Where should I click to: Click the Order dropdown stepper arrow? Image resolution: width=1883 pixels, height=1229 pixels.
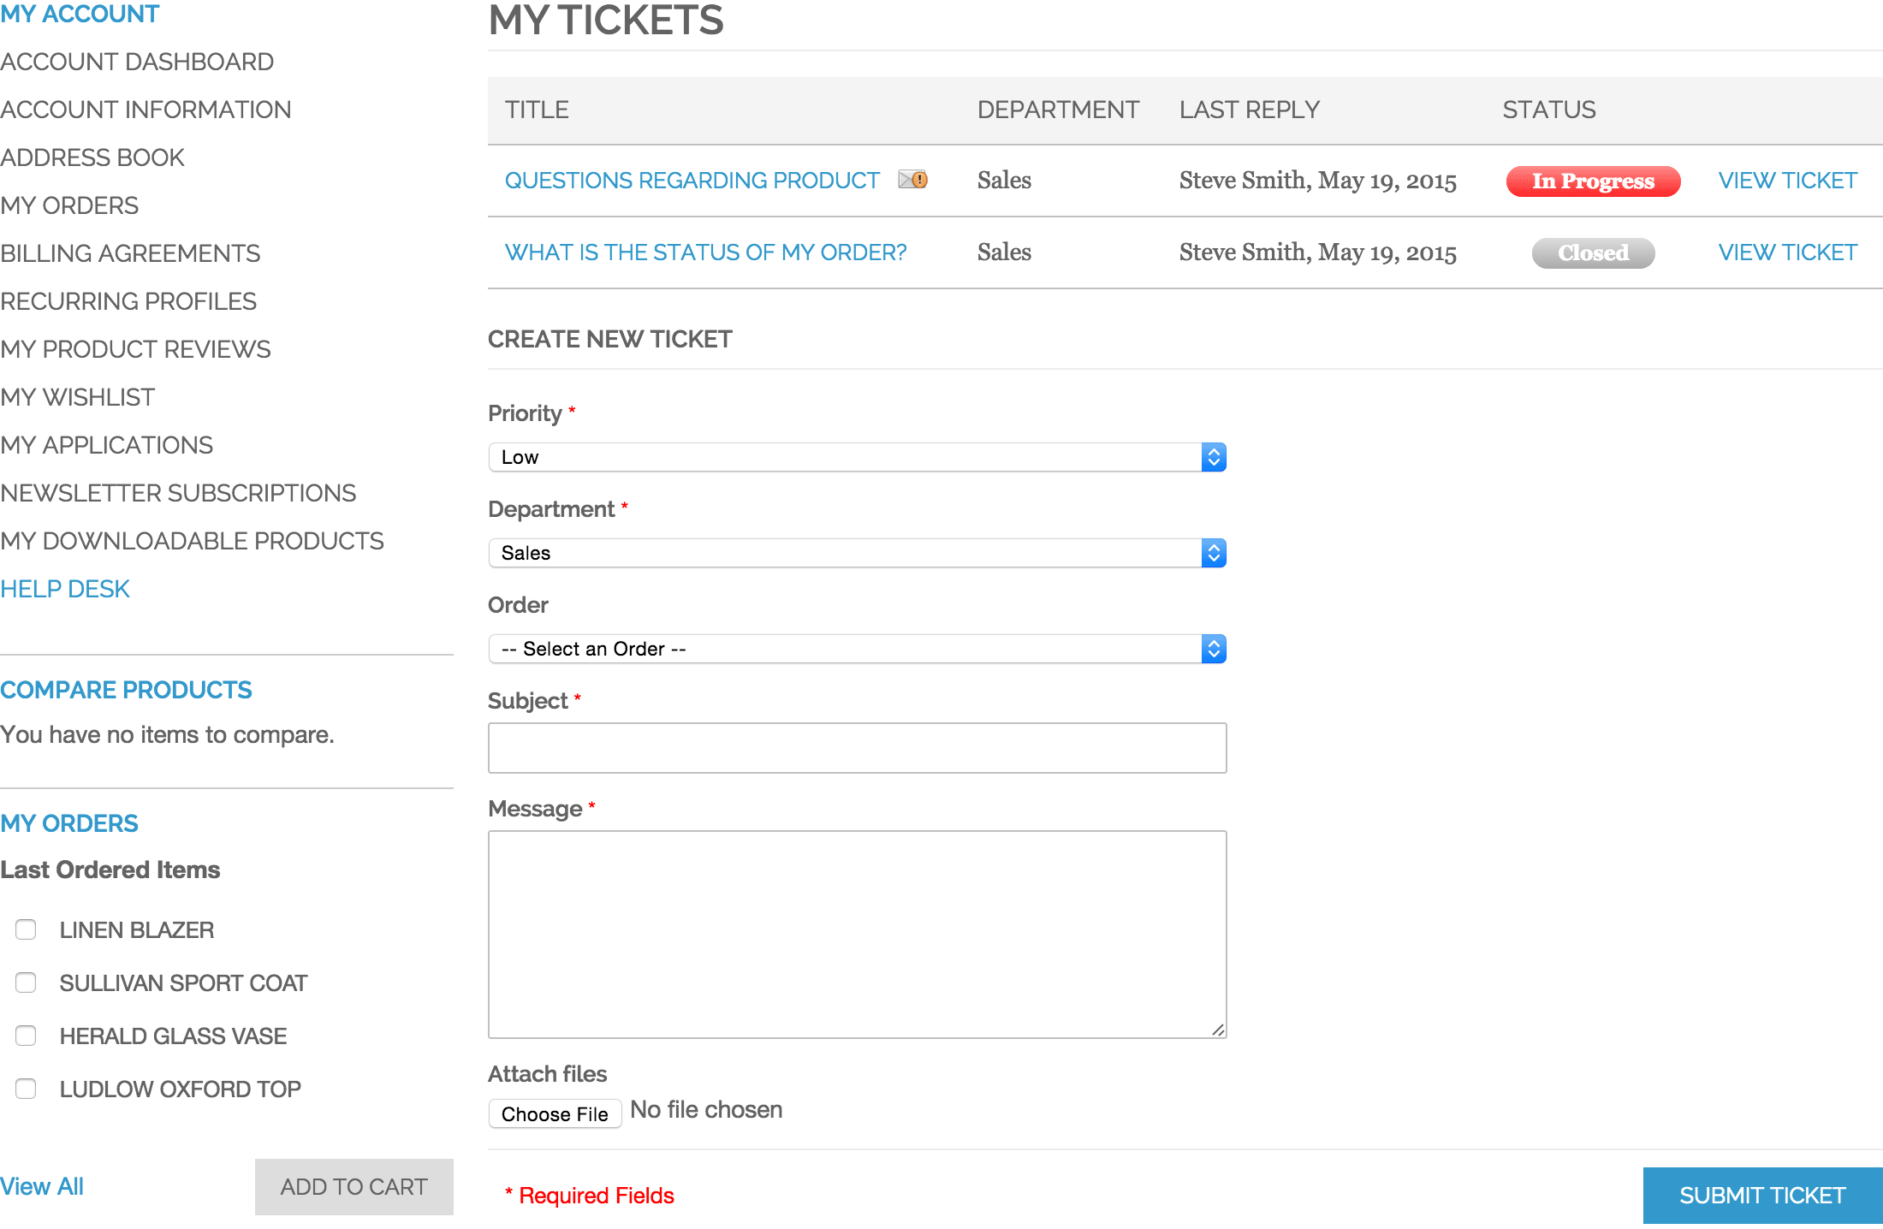click(1213, 647)
